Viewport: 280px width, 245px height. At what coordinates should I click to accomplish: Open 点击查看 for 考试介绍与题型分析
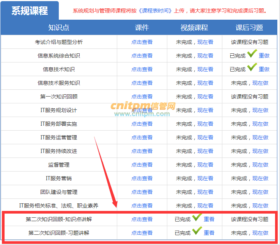pyautogui.click(x=142, y=42)
